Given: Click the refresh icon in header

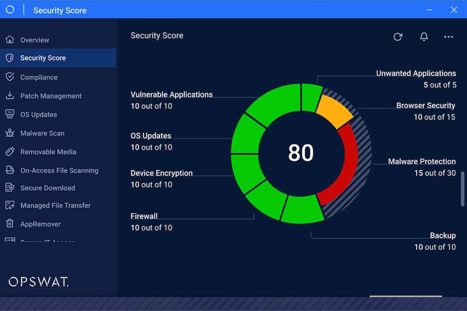Looking at the screenshot, I should point(398,37).
